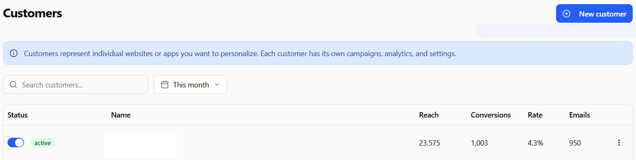Click the plus icon in New customer

(566, 14)
